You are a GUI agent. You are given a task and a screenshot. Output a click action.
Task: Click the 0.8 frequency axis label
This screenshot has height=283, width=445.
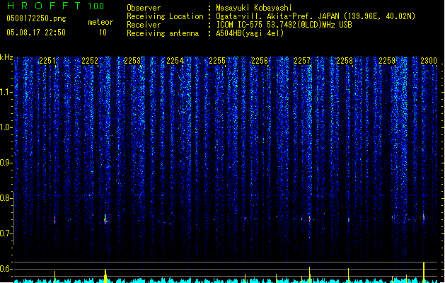coord(6,198)
